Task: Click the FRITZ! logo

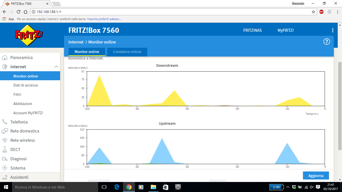Action: 29,35
